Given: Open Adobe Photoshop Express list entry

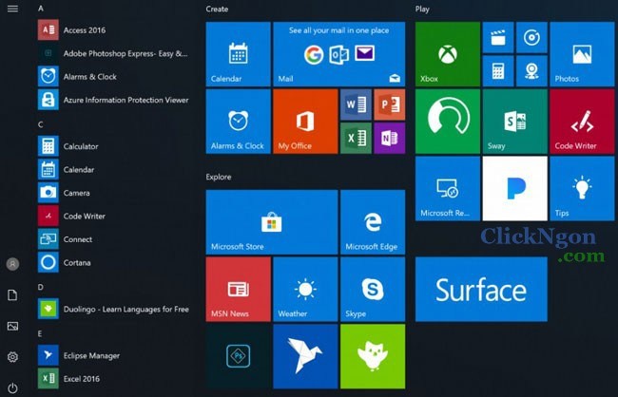Looking at the screenshot, I should click(x=114, y=53).
